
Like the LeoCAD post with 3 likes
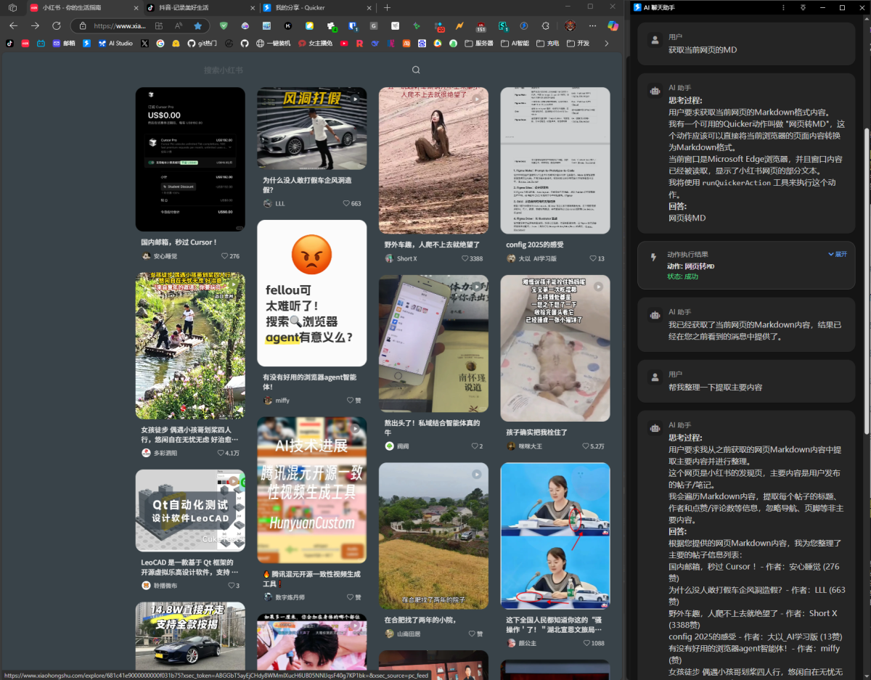coord(231,586)
